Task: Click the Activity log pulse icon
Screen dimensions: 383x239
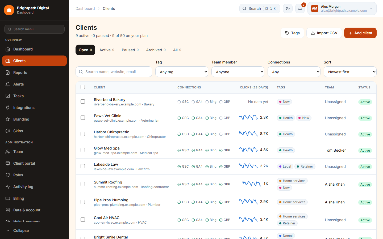Action: pos(8,187)
